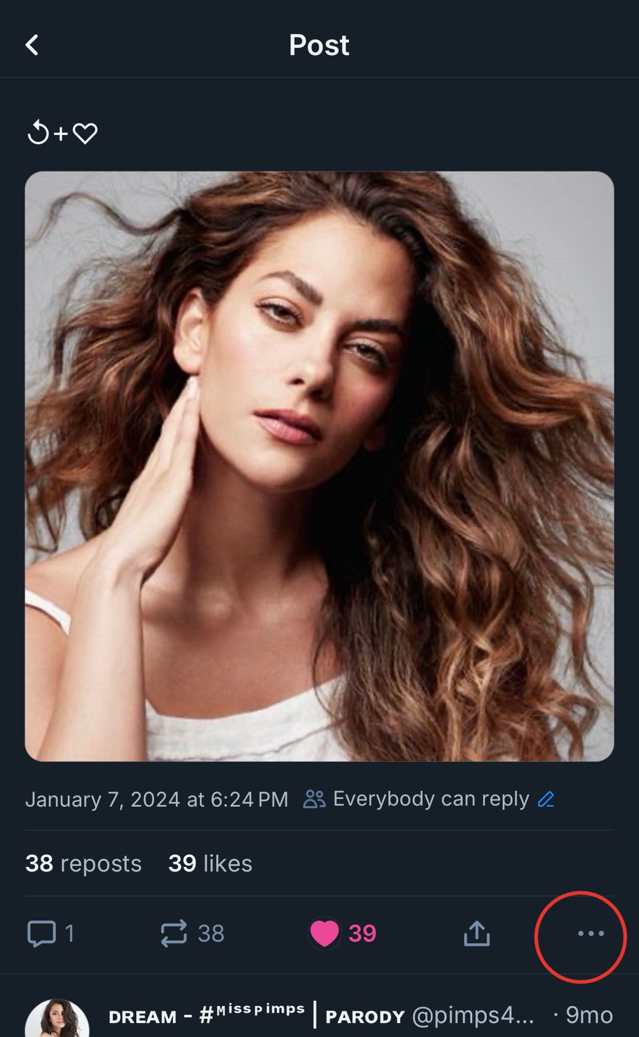Tap the share upload icon
The image size is (639, 1037).
(x=476, y=933)
